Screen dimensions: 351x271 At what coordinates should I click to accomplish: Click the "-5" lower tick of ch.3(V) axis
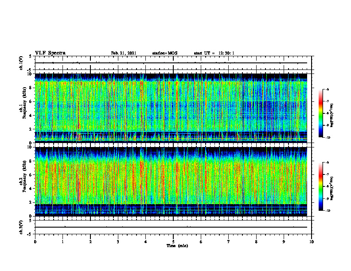[29, 234]
